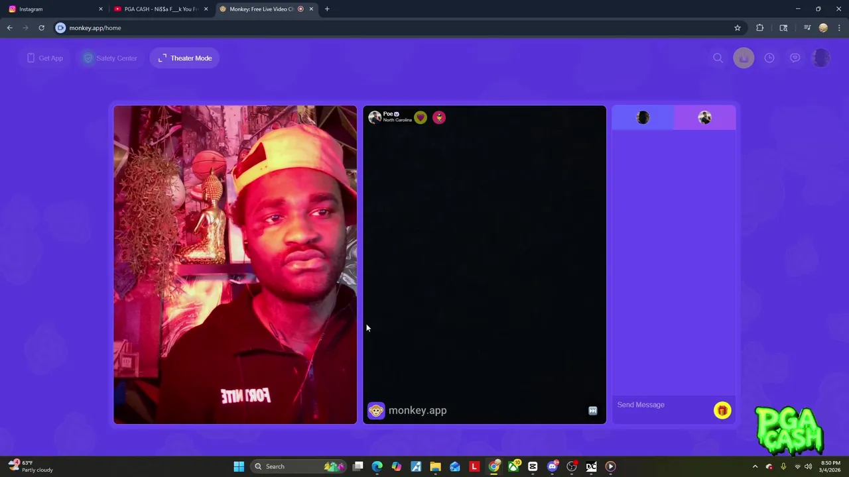
Task: Open the red L app on taskbar
Action: [474, 466]
